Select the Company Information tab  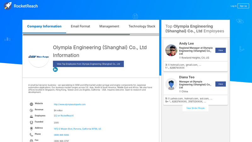click(44, 26)
